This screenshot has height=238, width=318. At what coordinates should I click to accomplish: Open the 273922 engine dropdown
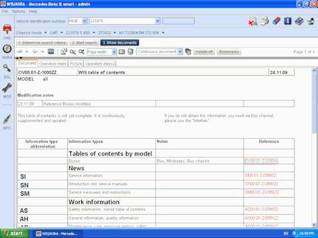tap(115, 32)
